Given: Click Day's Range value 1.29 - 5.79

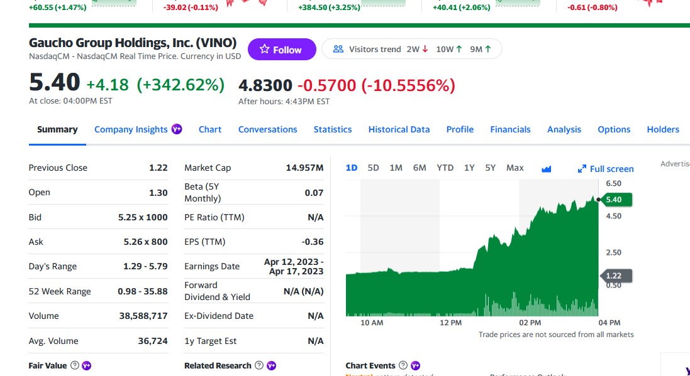Looking at the screenshot, I should point(145,267).
